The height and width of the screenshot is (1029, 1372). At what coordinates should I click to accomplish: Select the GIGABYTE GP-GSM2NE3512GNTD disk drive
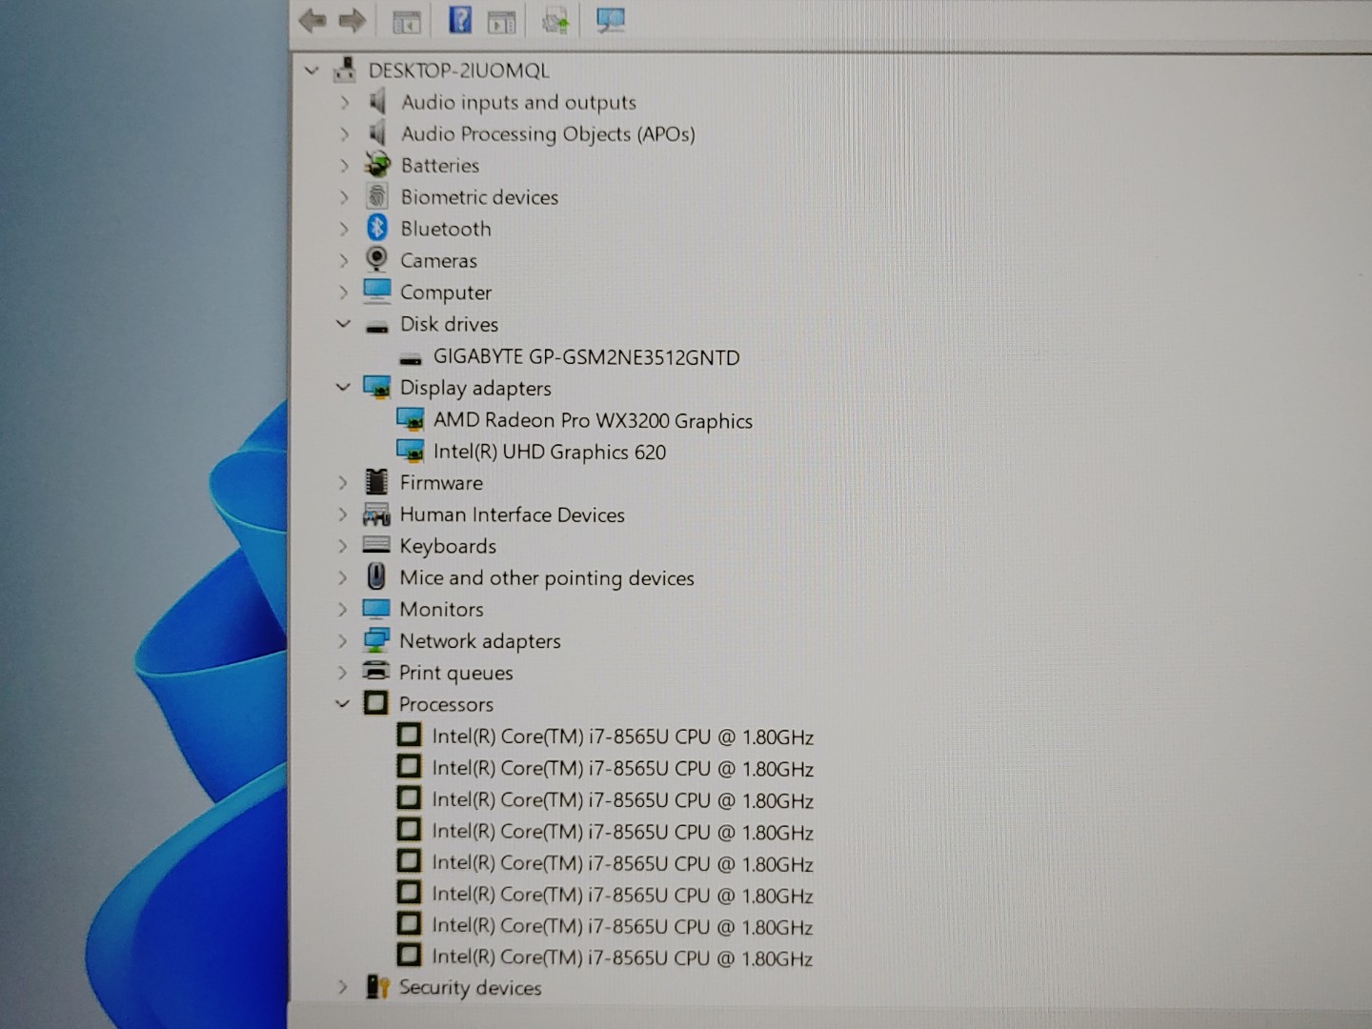(585, 357)
